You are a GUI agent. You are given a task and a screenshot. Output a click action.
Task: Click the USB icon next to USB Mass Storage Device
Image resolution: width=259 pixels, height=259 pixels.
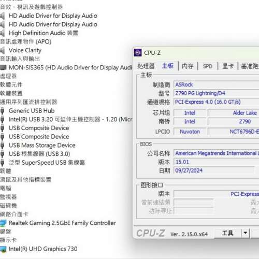2,145
